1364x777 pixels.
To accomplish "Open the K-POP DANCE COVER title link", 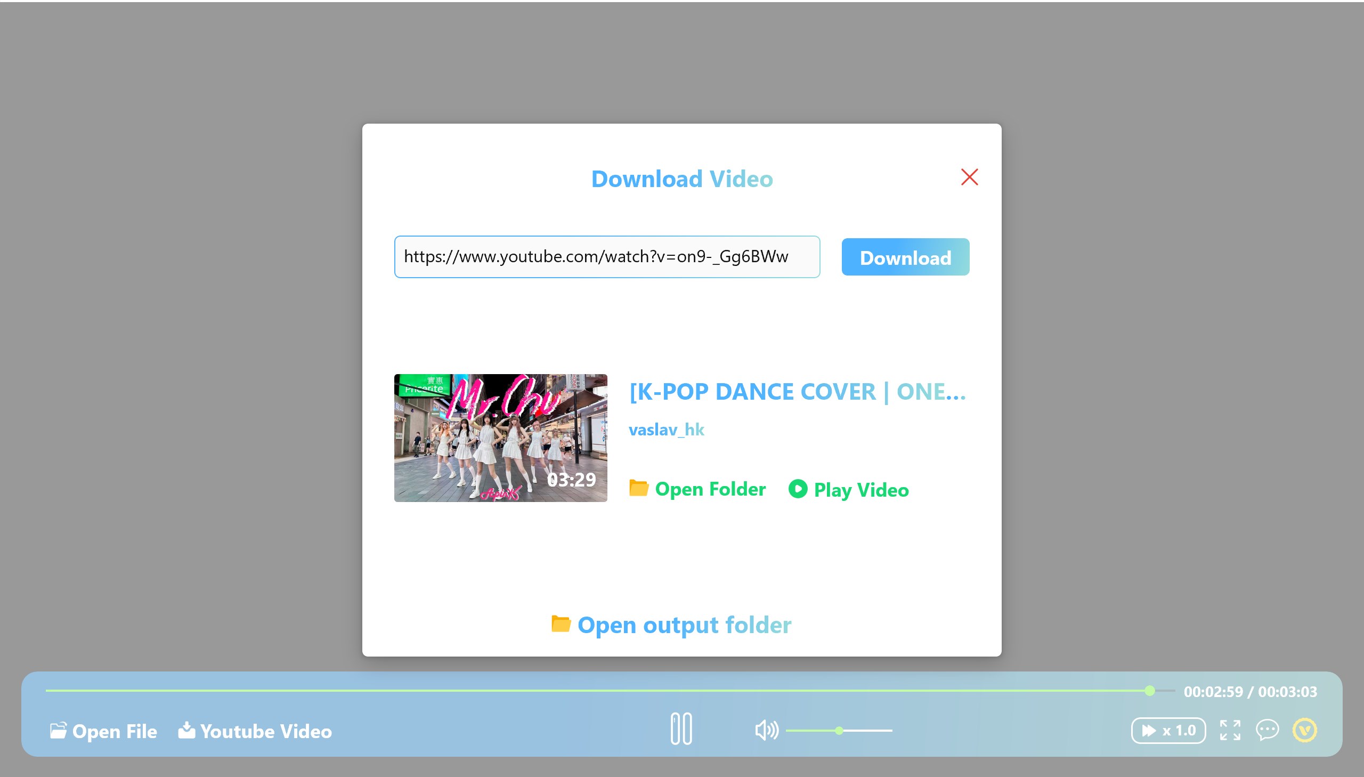I will coord(797,392).
